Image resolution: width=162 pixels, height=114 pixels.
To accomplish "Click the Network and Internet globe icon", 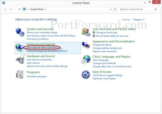I will [19, 48].
